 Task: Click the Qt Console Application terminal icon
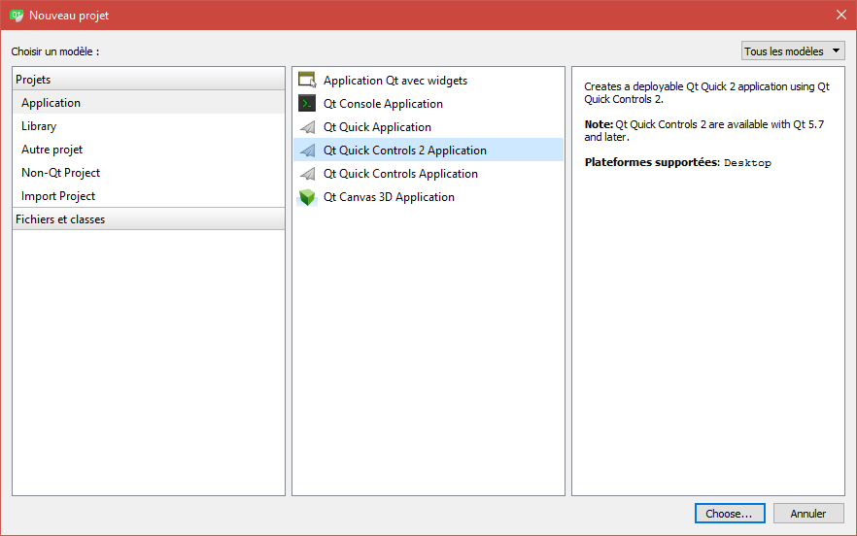(307, 103)
